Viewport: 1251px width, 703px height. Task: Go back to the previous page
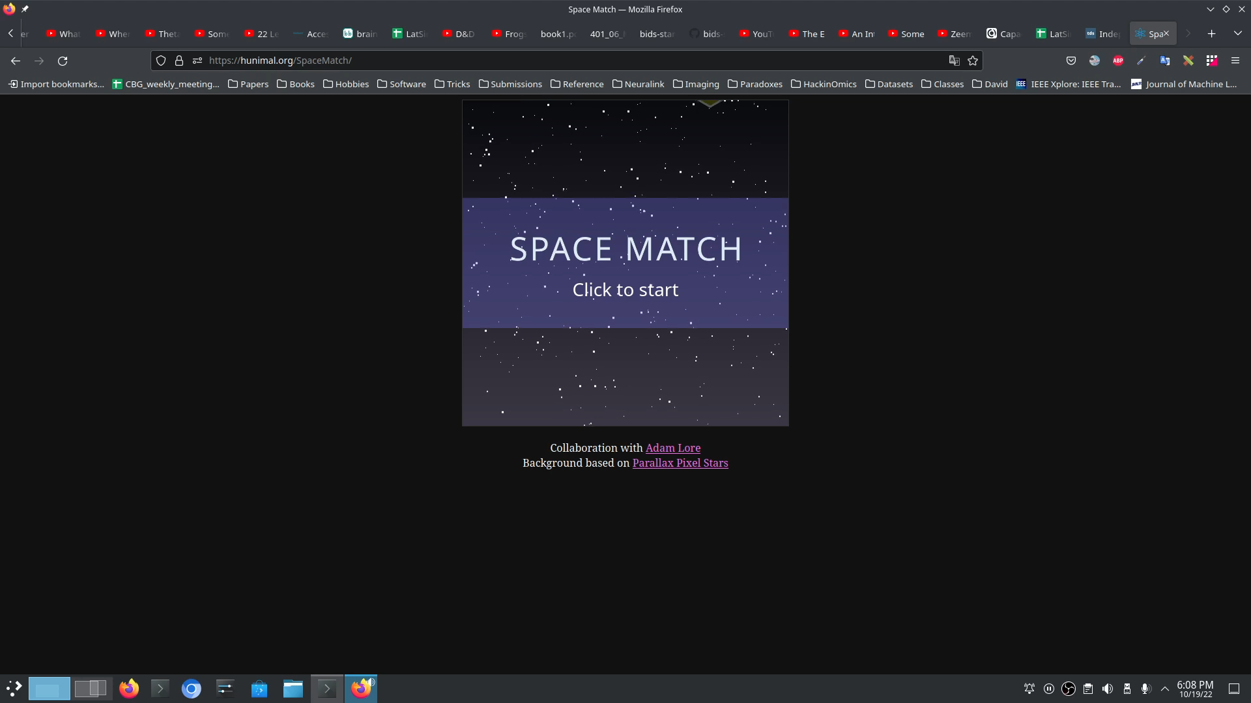16,61
